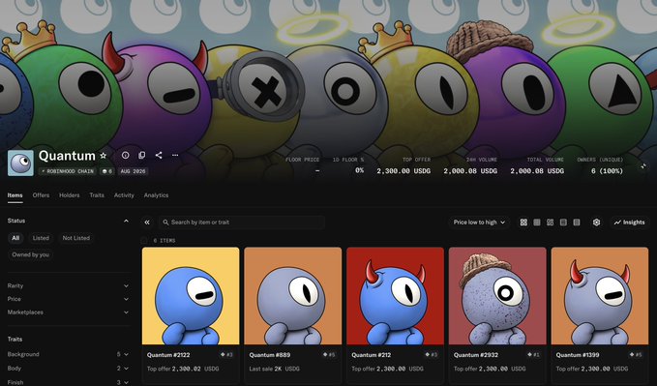Expand the Body trait filter

pyautogui.click(x=69, y=369)
